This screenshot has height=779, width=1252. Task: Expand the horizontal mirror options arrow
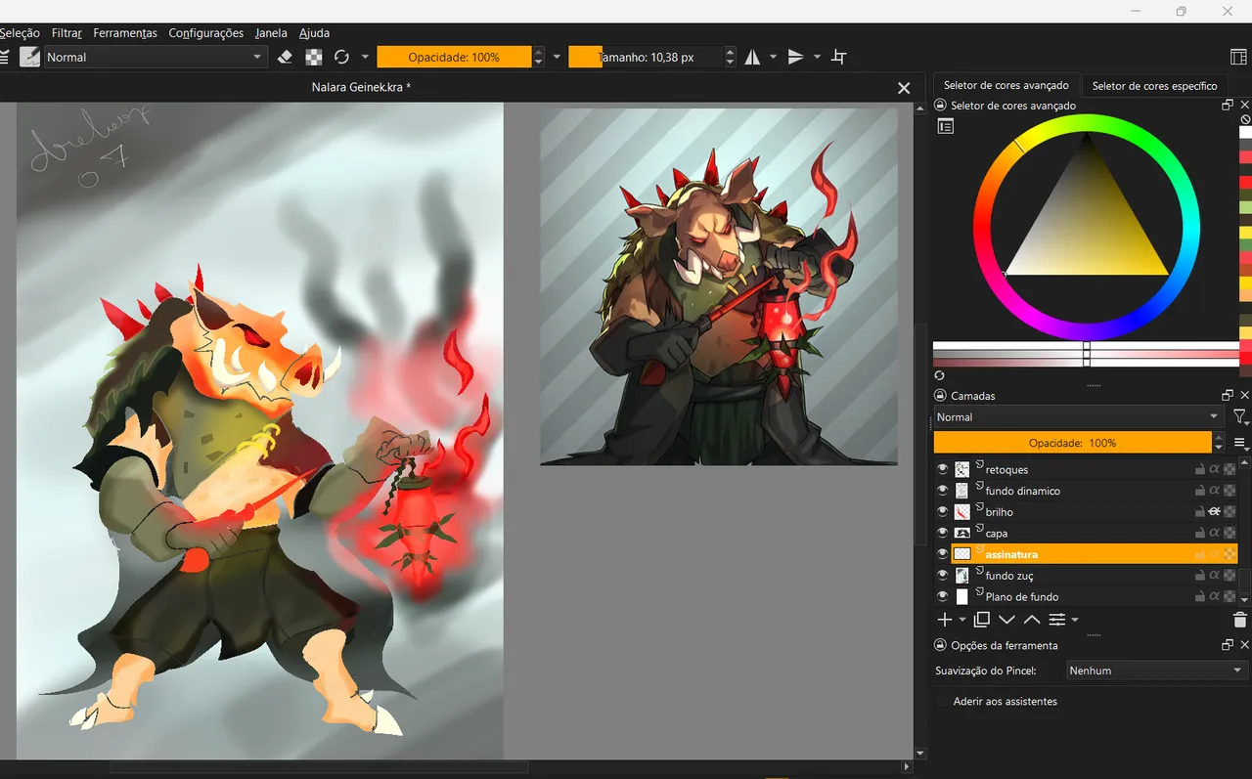coord(773,58)
